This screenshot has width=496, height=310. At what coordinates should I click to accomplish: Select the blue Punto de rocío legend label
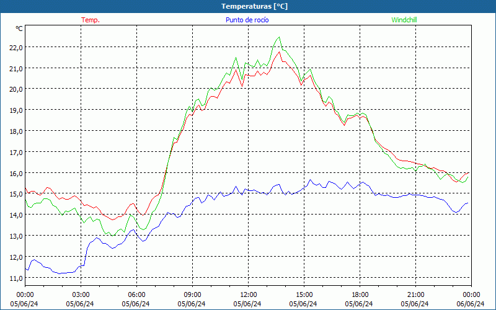coord(247,20)
